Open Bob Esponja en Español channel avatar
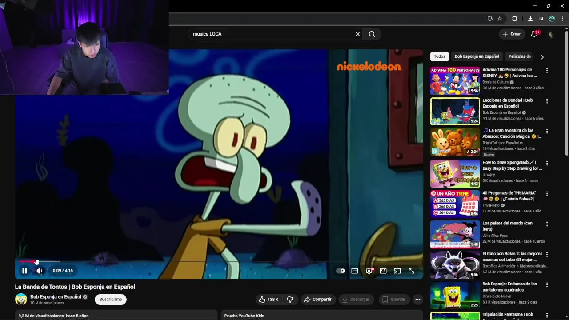 point(21,300)
